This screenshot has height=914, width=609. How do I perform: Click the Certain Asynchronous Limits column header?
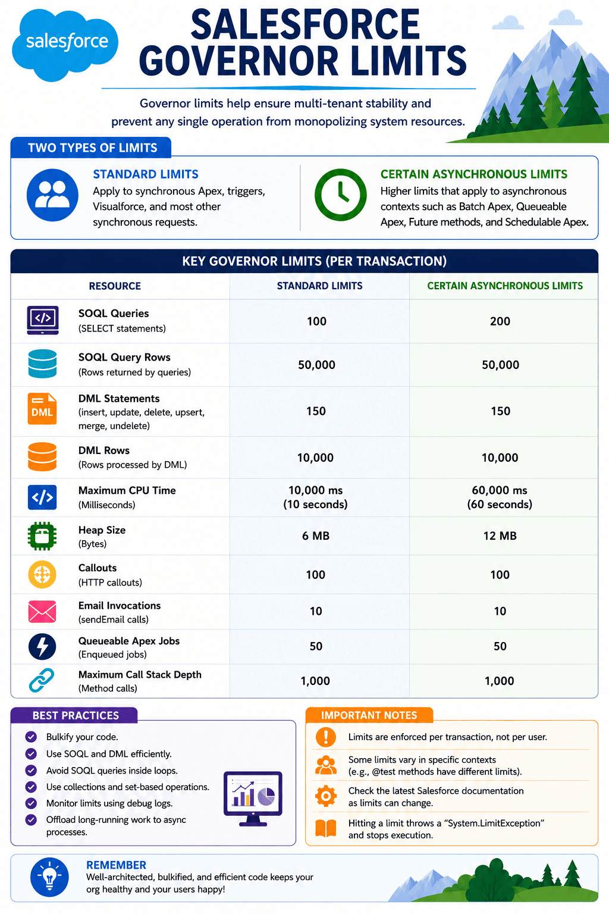click(x=505, y=286)
